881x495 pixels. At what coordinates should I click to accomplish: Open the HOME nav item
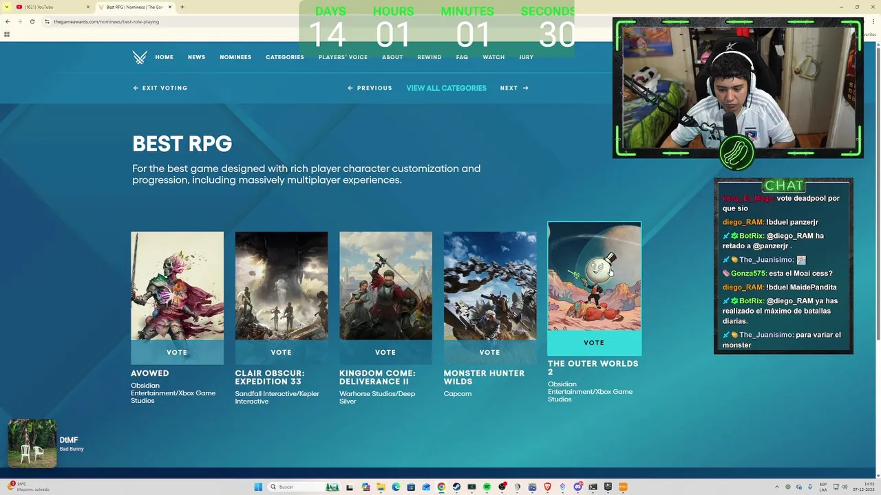(164, 57)
